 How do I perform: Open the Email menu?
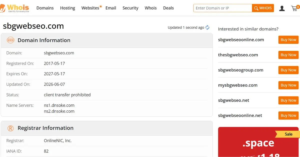point(111,8)
